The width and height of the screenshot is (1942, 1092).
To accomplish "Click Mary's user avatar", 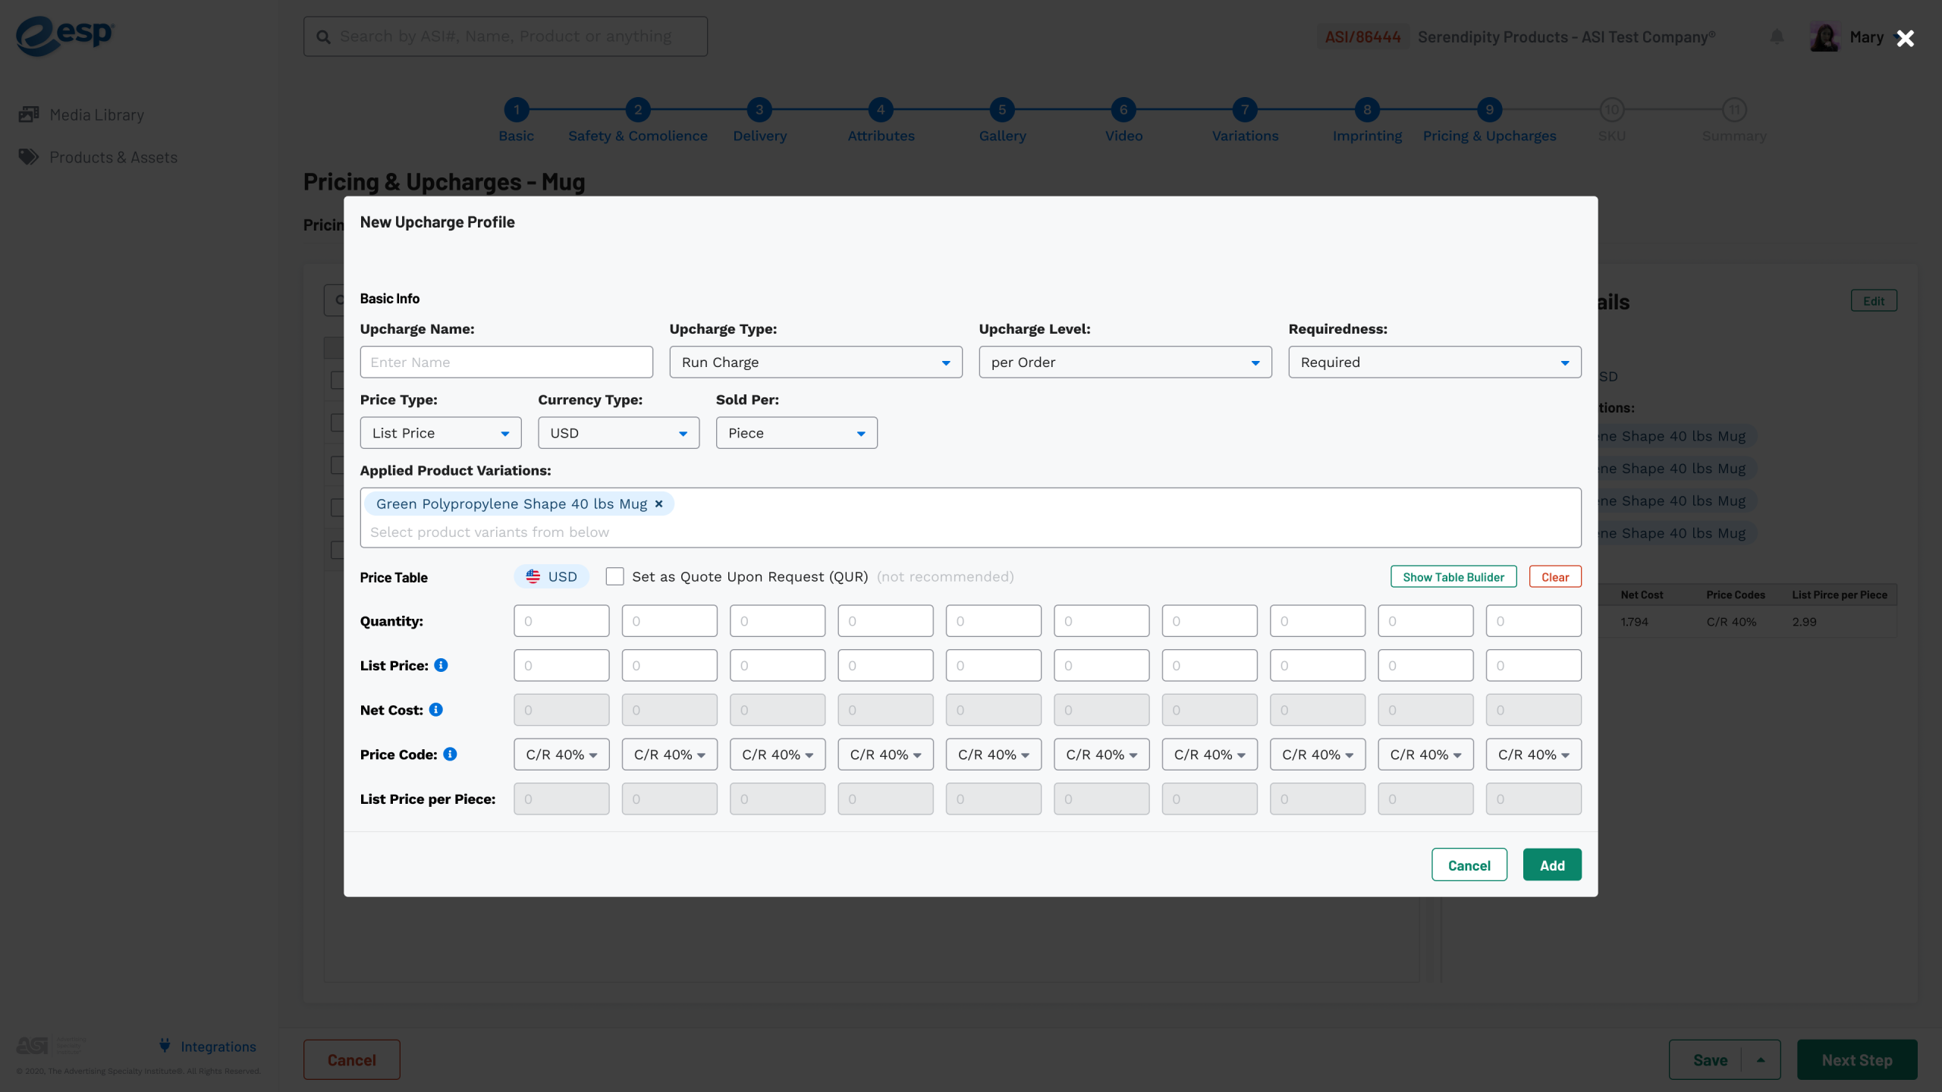I will click(x=1824, y=36).
